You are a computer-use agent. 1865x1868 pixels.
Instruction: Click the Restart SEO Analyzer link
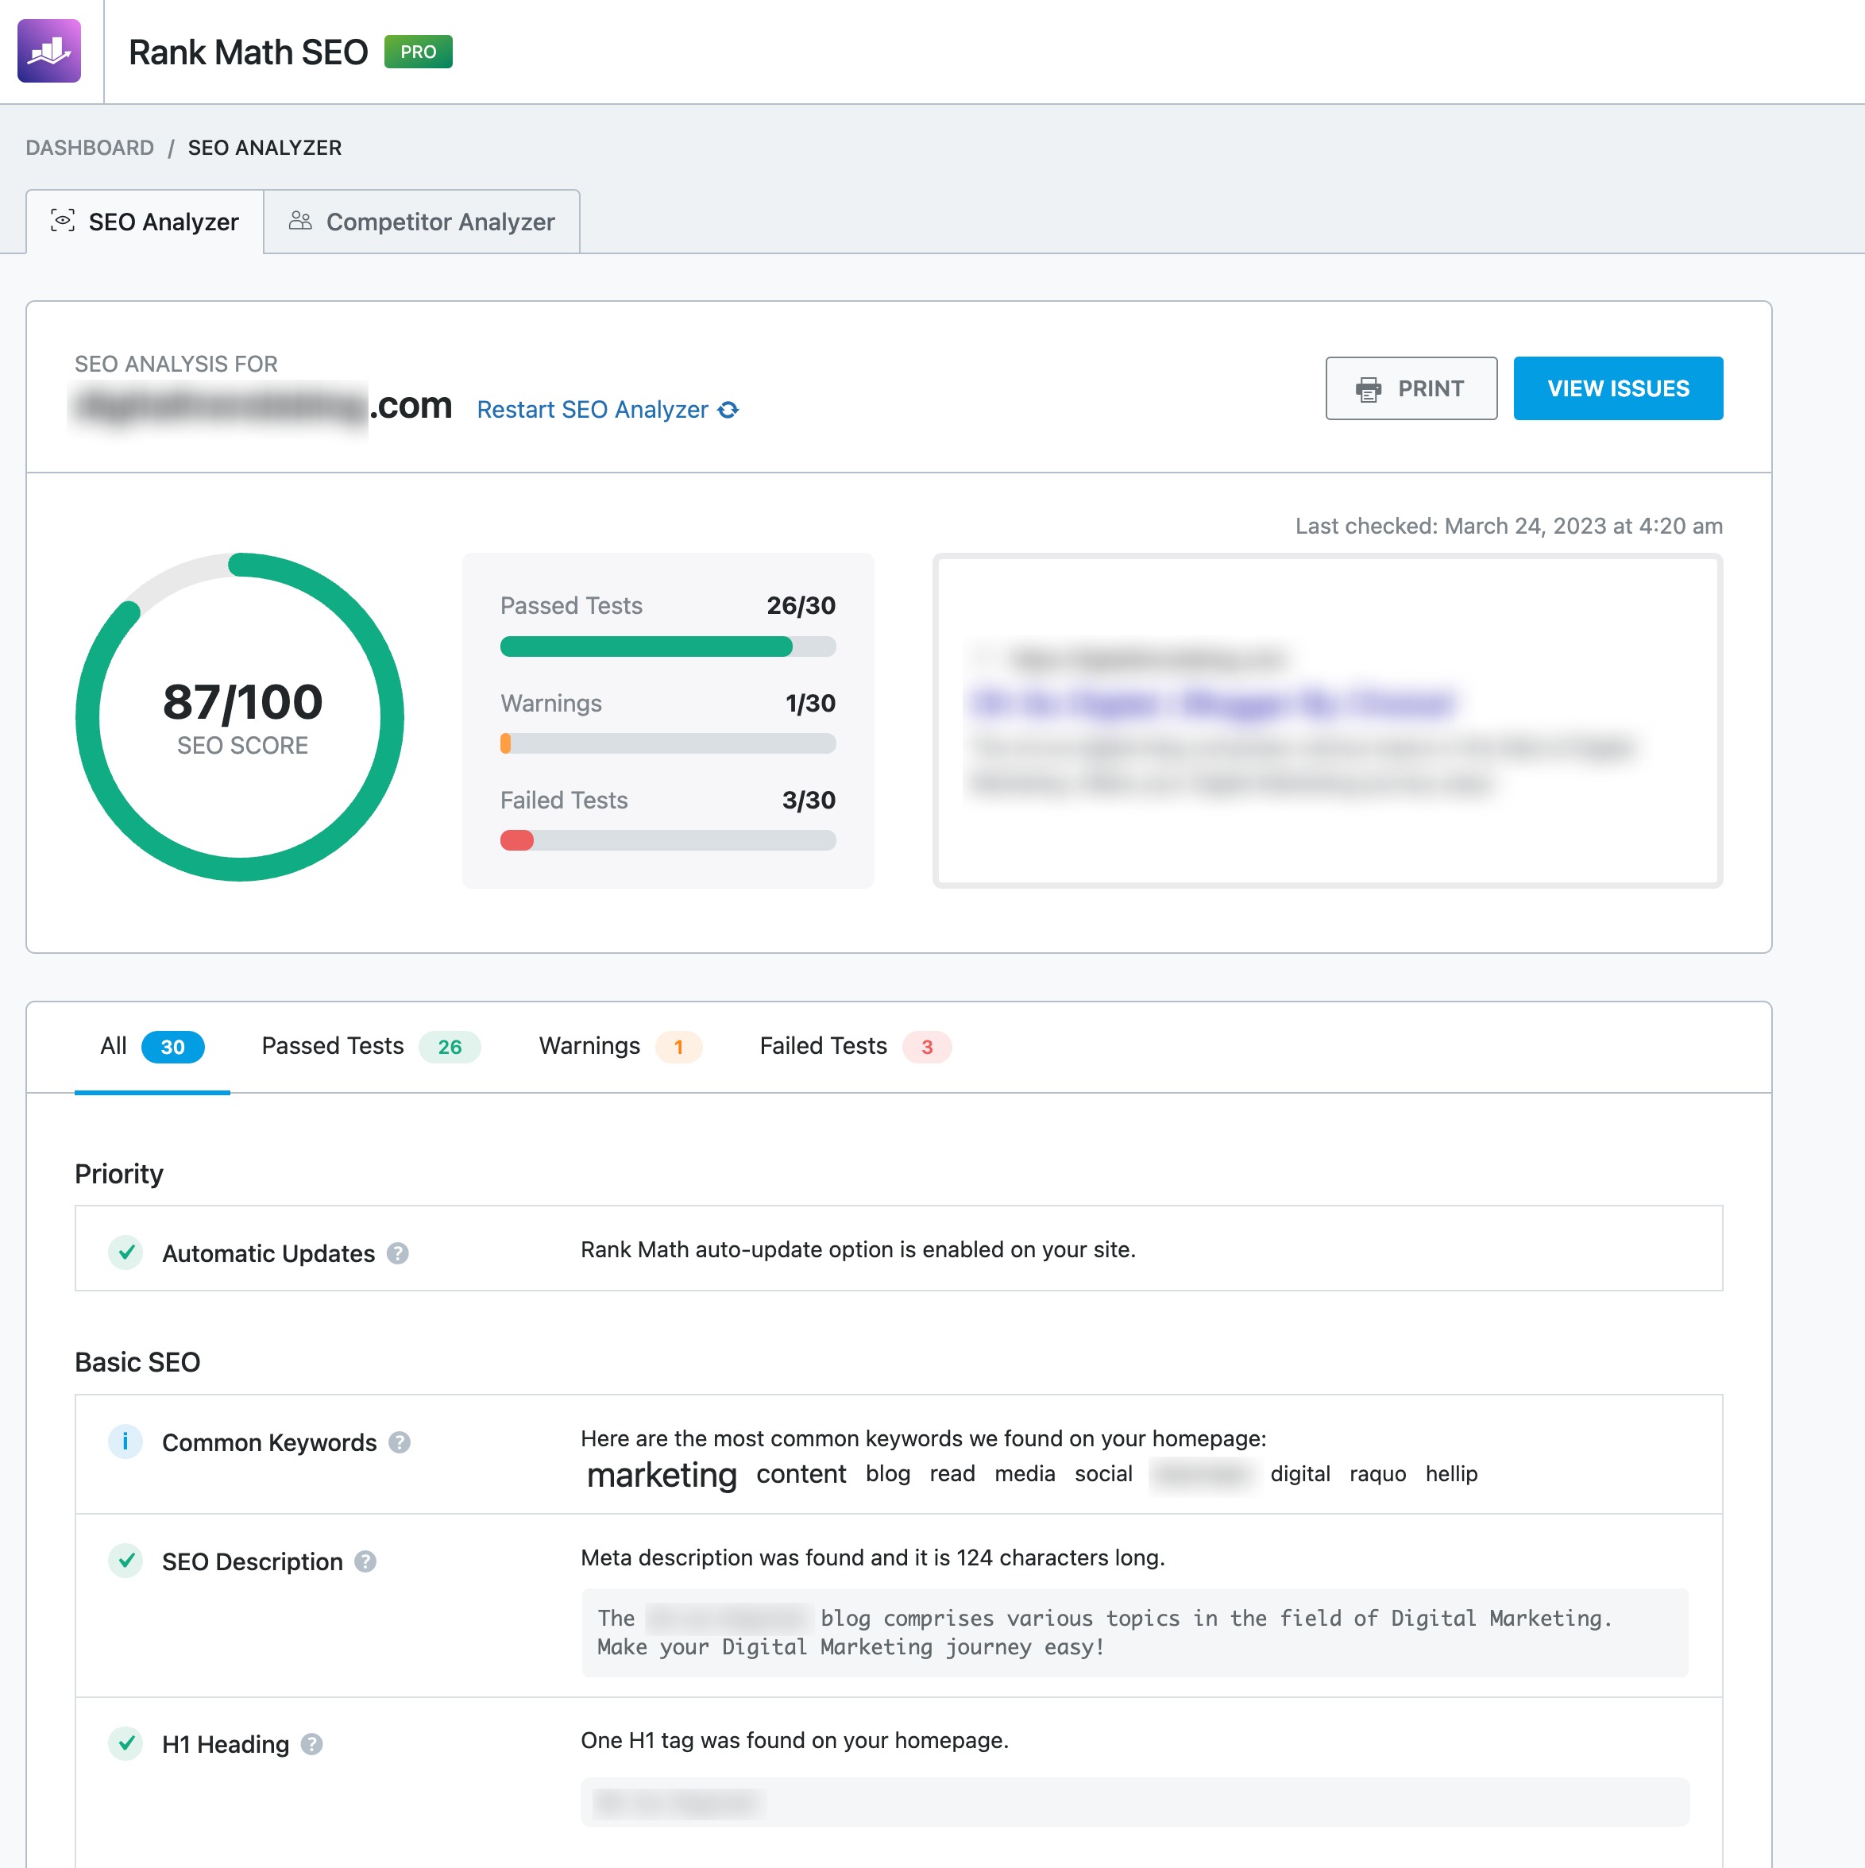(x=606, y=408)
